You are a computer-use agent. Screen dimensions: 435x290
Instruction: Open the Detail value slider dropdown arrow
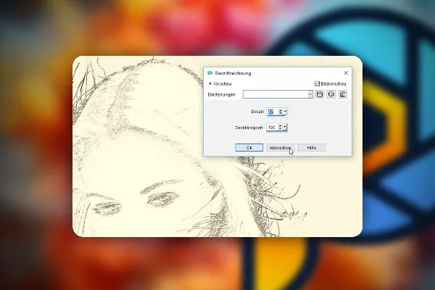pos(285,112)
